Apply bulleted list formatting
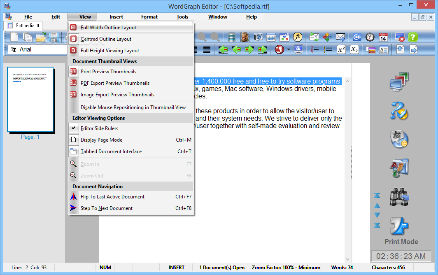Screen dimensions: 438x275 (x=328, y=49)
